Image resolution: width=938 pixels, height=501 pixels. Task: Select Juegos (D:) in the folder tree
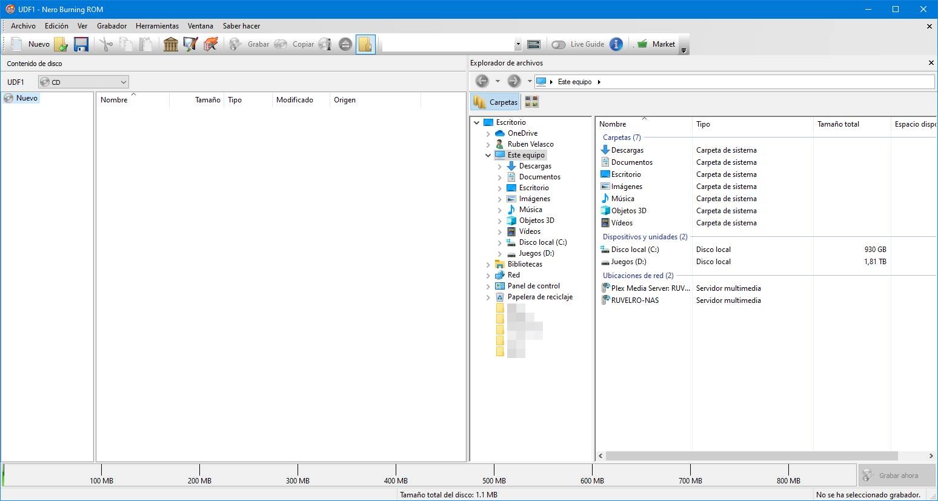tap(536, 253)
